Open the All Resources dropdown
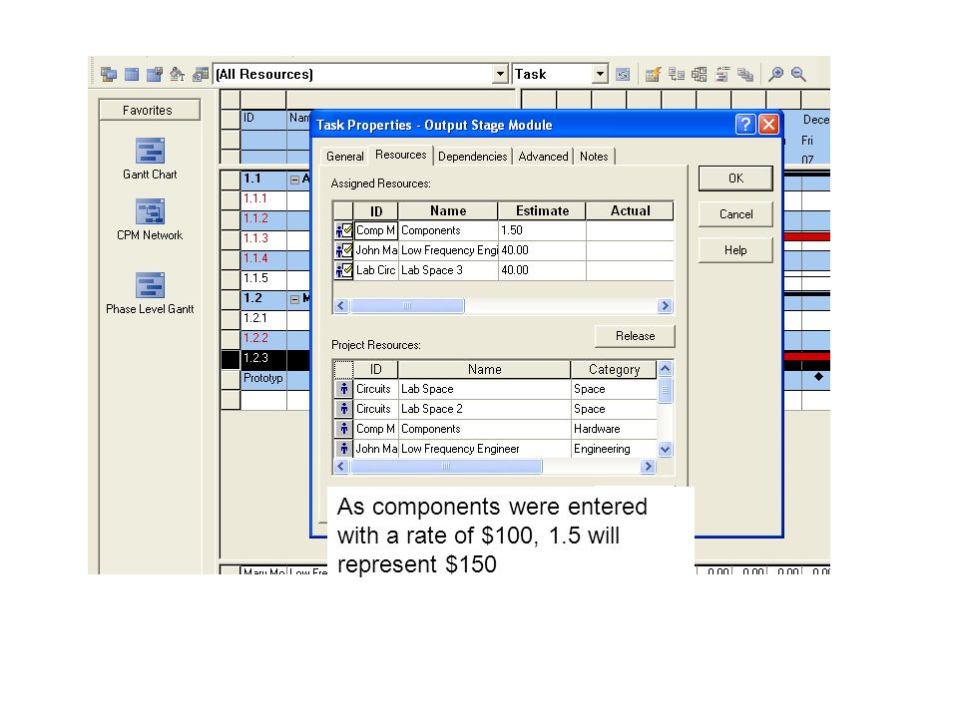Viewport: 958px width, 718px height. [500, 74]
